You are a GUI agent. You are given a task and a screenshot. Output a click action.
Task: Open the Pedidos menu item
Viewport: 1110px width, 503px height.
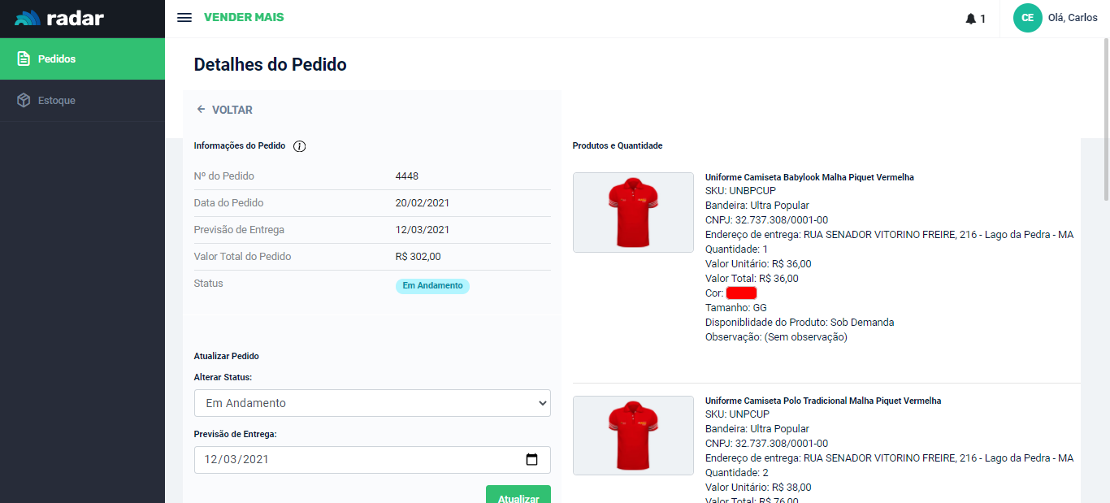(x=57, y=59)
